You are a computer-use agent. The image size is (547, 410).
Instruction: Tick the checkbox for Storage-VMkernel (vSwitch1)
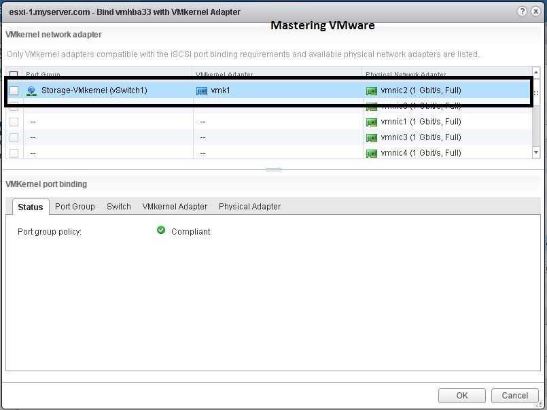click(x=14, y=90)
